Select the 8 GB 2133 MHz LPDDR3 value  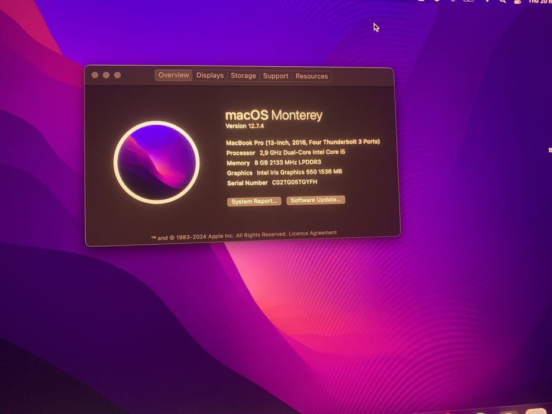pos(288,162)
